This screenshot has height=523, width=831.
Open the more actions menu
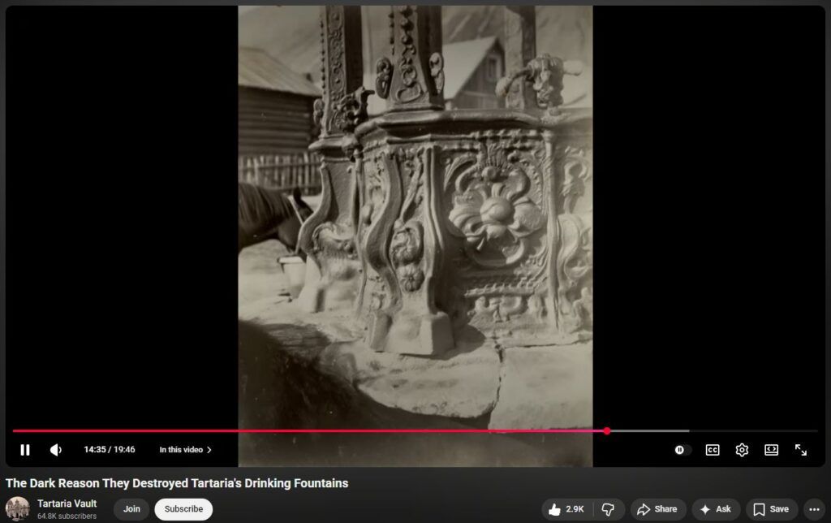(816, 509)
